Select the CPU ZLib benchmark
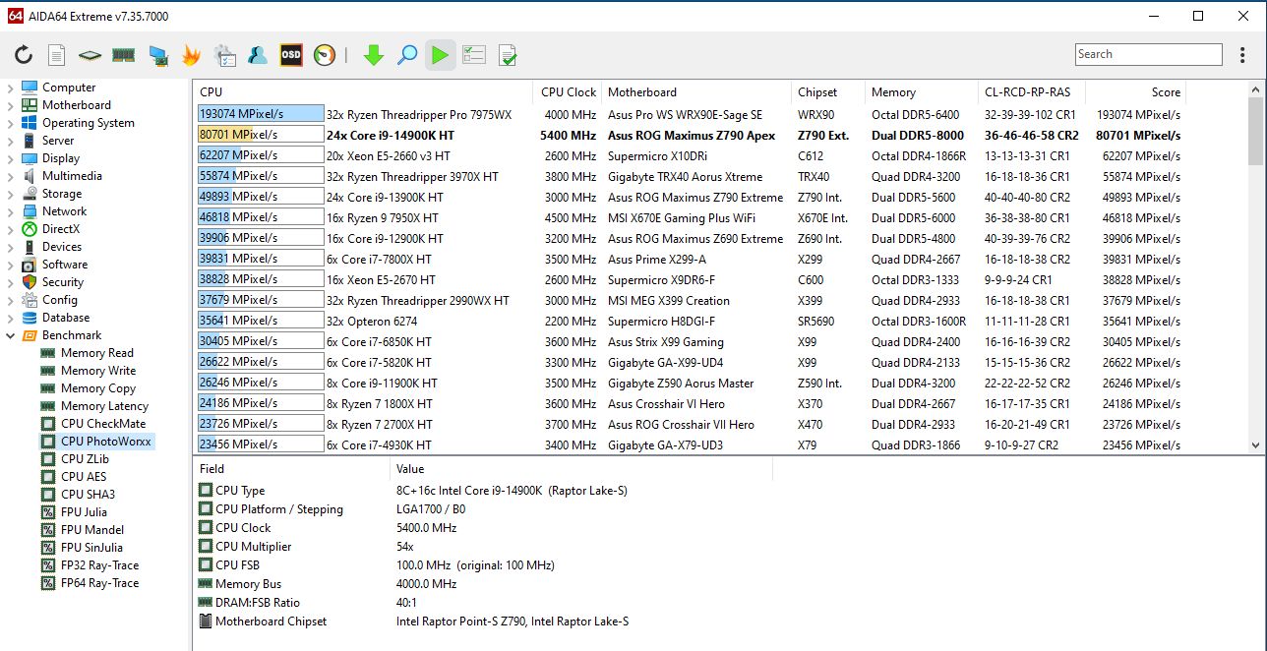 [85, 459]
